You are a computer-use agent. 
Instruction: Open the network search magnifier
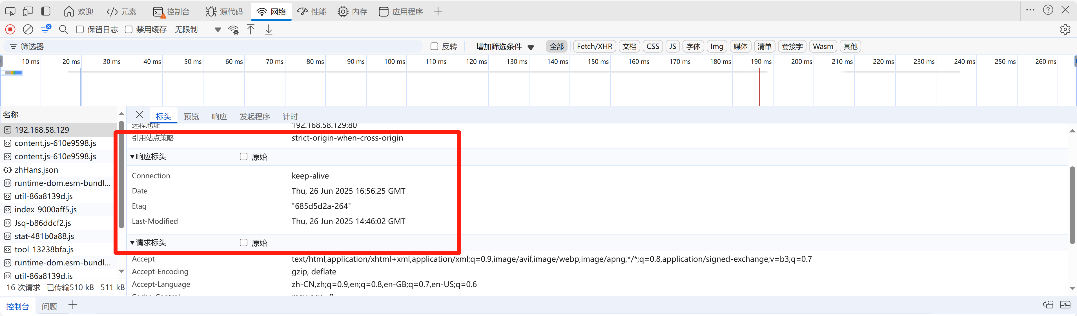click(64, 30)
